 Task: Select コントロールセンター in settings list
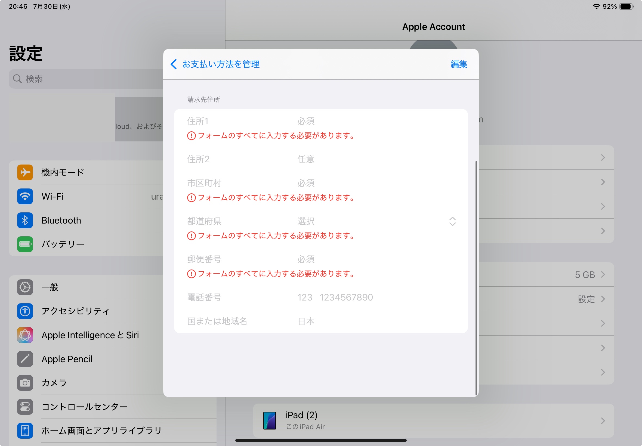tap(84, 407)
